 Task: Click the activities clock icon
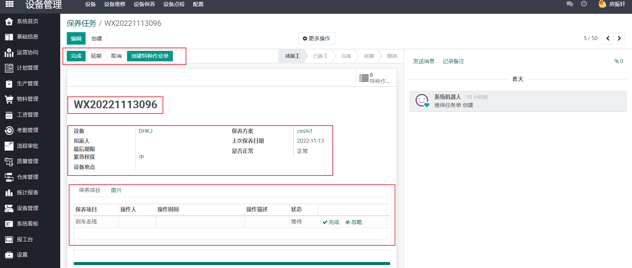coord(584,4)
